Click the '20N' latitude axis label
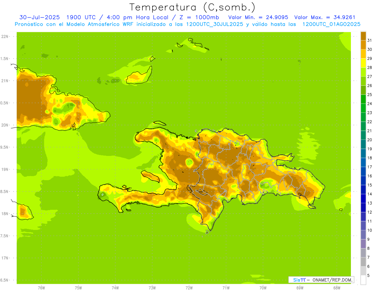 click(x=4, y=125)
